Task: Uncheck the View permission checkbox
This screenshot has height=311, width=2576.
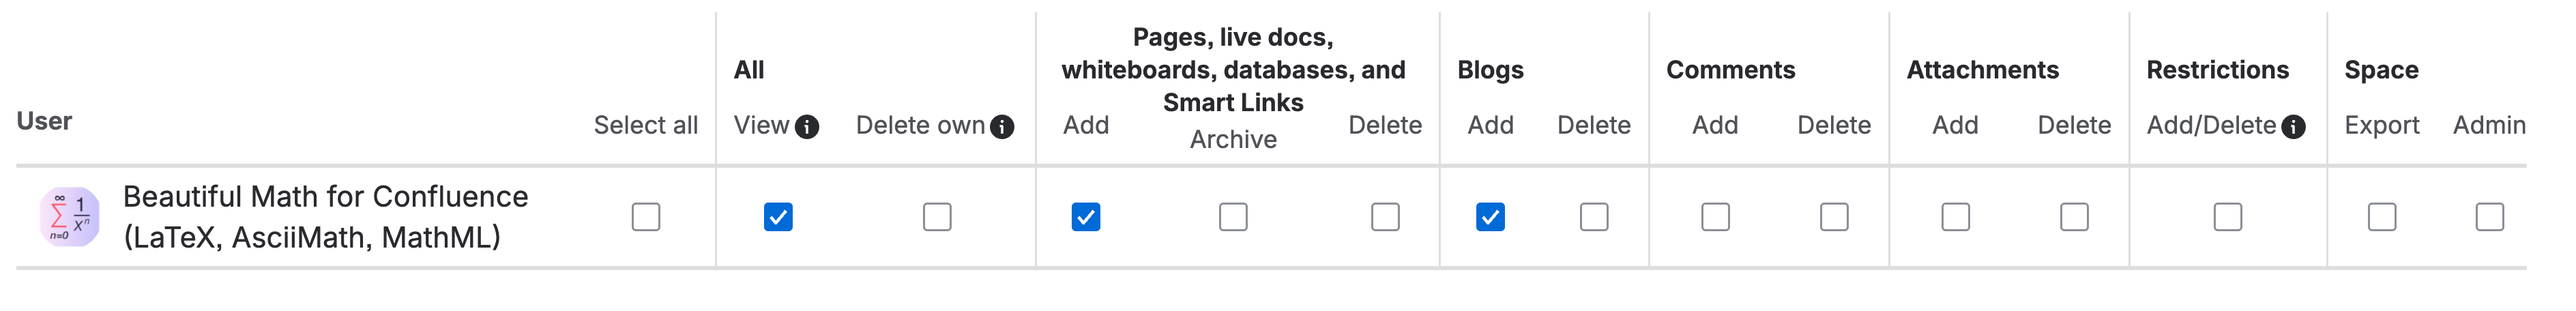Action: tap(778, 217)
